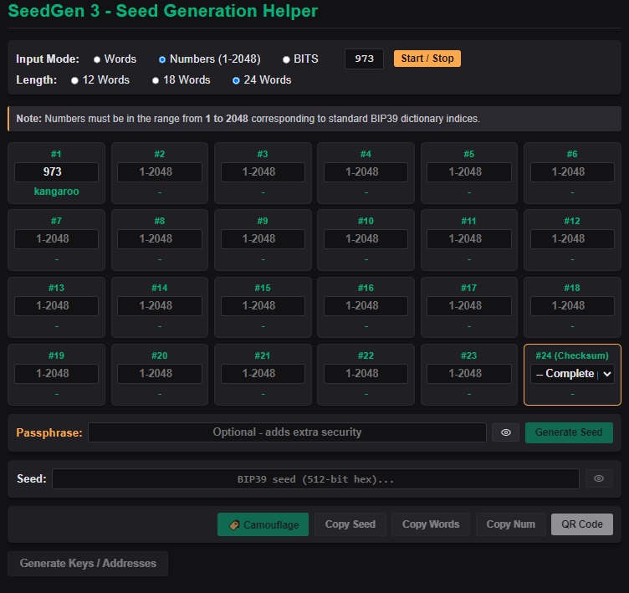Click Generate Keys / Addresses button
This screenshot has height=593, width=629.
coord(88,564)
